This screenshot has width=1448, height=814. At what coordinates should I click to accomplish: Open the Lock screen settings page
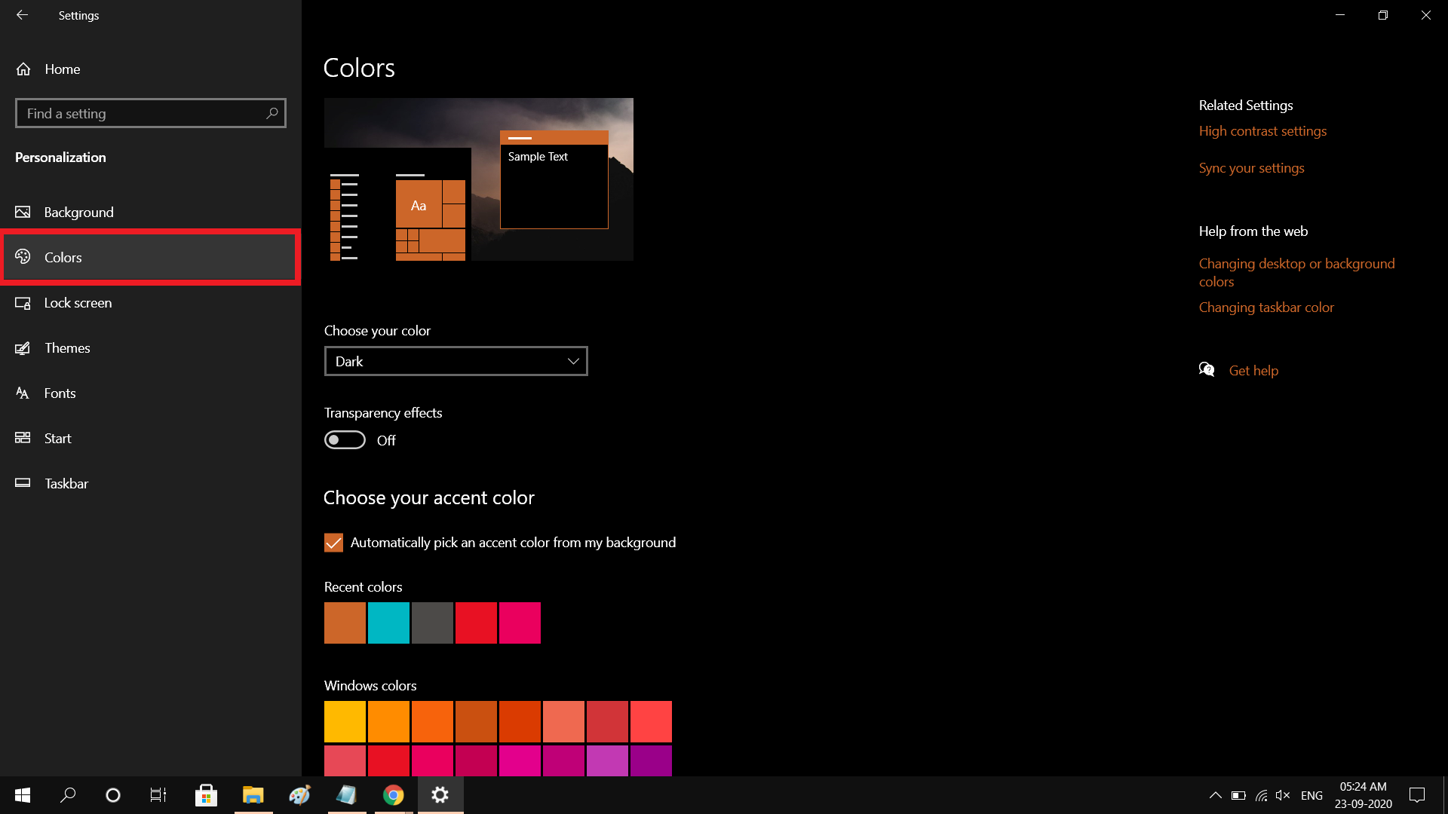pyautogui.click(x=78, y=303)
